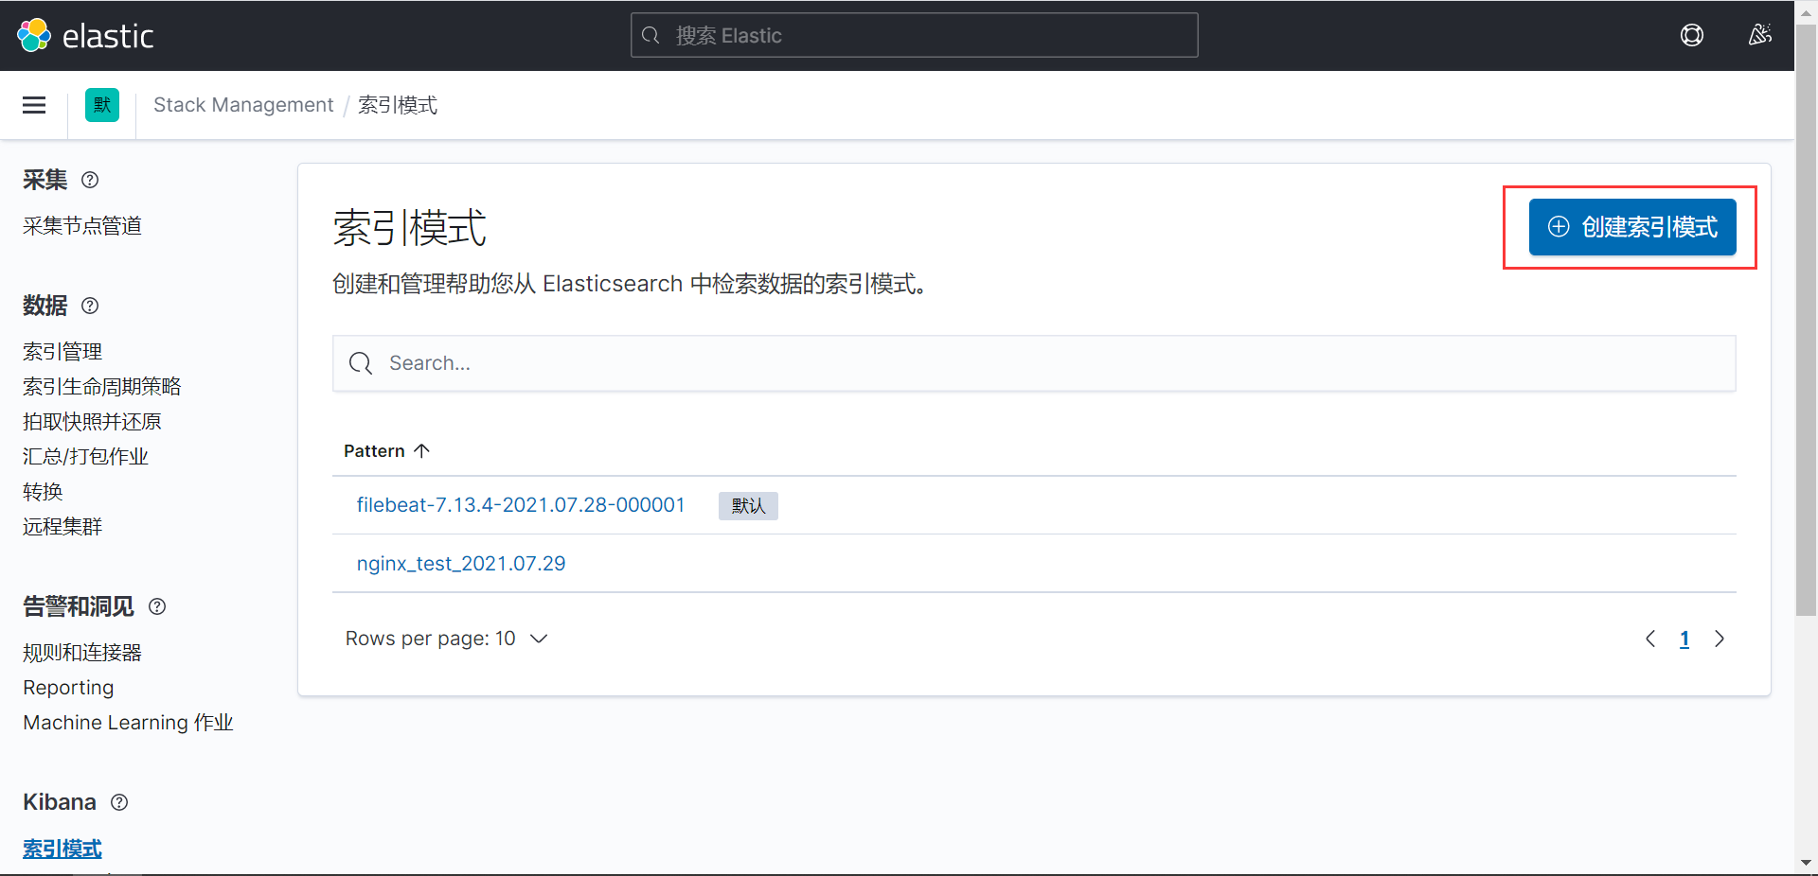This screenshot has height=876, width=1818.
Task: Click help icon next to 采集
Action: tap(90, 180)
